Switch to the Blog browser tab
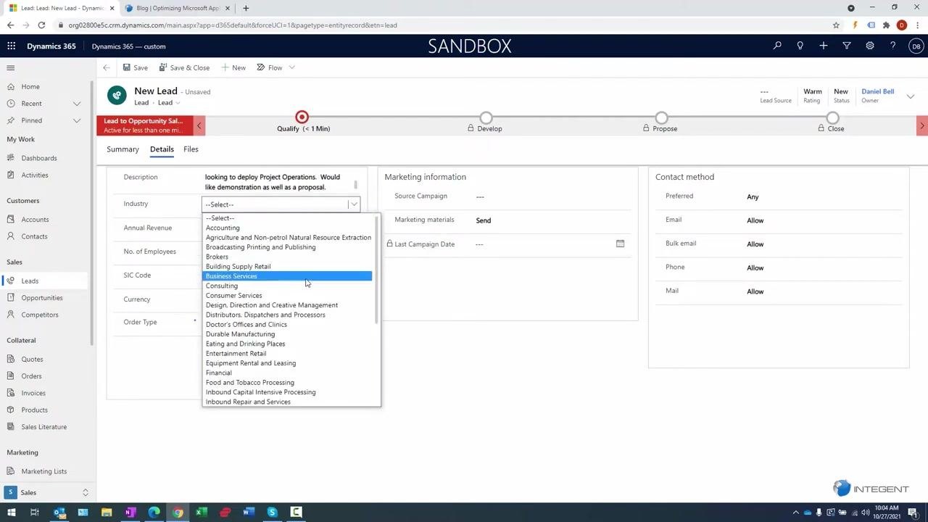The image size is (928, 522). coord(178,8)
